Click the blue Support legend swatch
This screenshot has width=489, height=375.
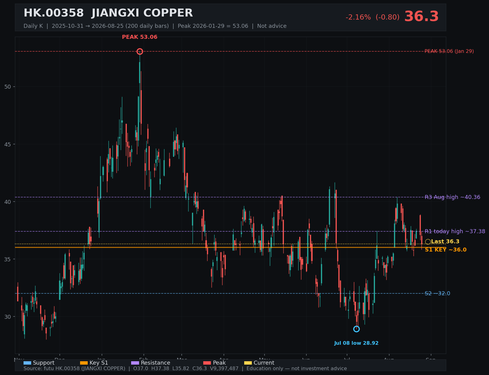point(27,363)
